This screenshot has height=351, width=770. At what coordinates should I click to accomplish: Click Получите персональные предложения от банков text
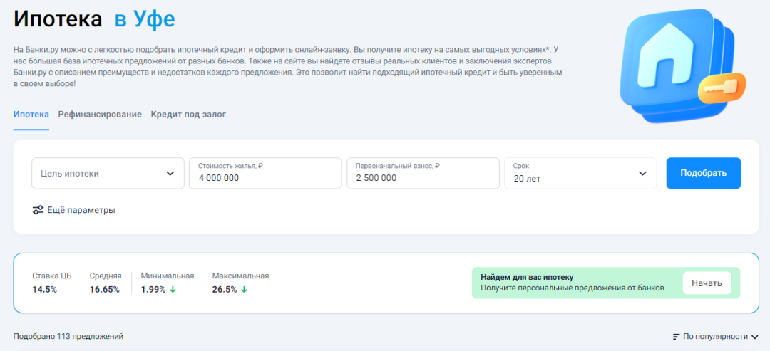click(572, 288)
